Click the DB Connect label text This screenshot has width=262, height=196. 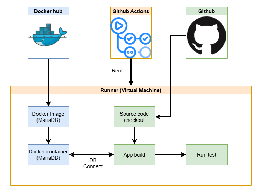coord(93,163)
